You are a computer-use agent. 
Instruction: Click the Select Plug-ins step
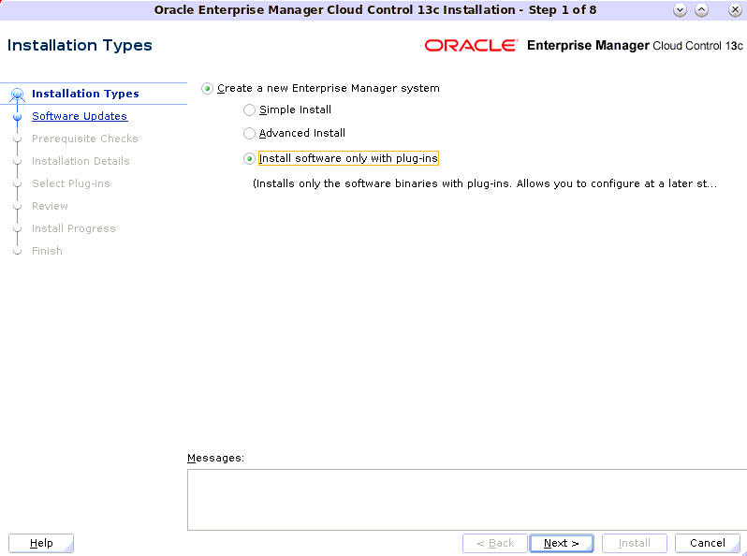click(71, 183)
